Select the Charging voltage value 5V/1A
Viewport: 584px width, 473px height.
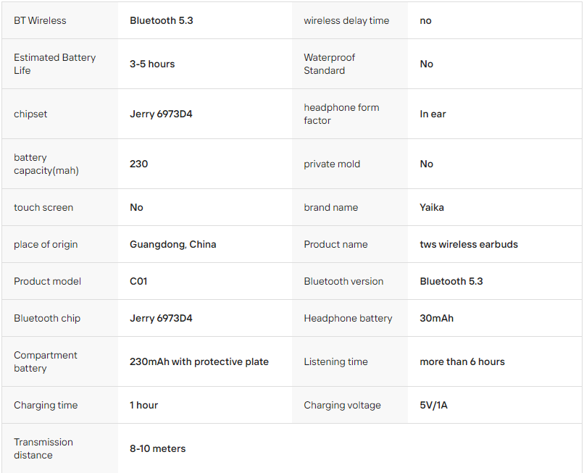[433, 405]
